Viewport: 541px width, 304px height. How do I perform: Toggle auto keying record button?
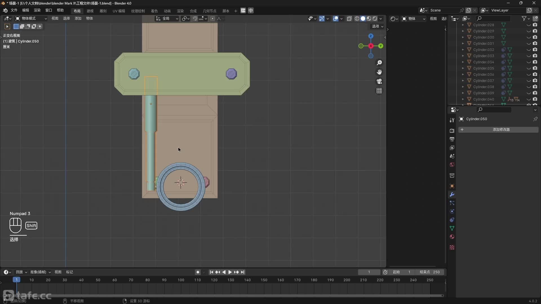pyautogui.click(x=198, y=272)
